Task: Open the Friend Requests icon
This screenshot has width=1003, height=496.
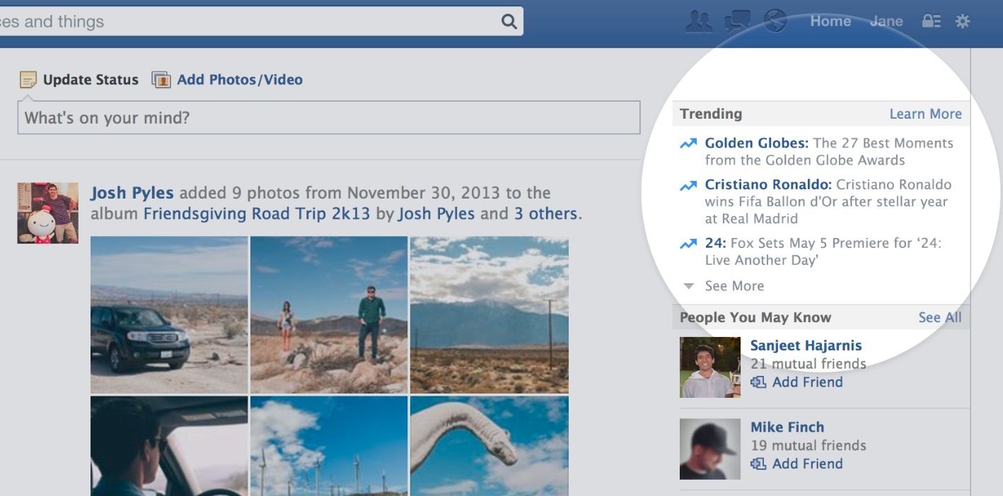Action: (x=699, y=21)
